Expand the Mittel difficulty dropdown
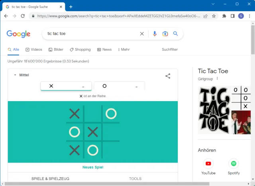Screen dimensions: 255x186 tap(22, 75)
